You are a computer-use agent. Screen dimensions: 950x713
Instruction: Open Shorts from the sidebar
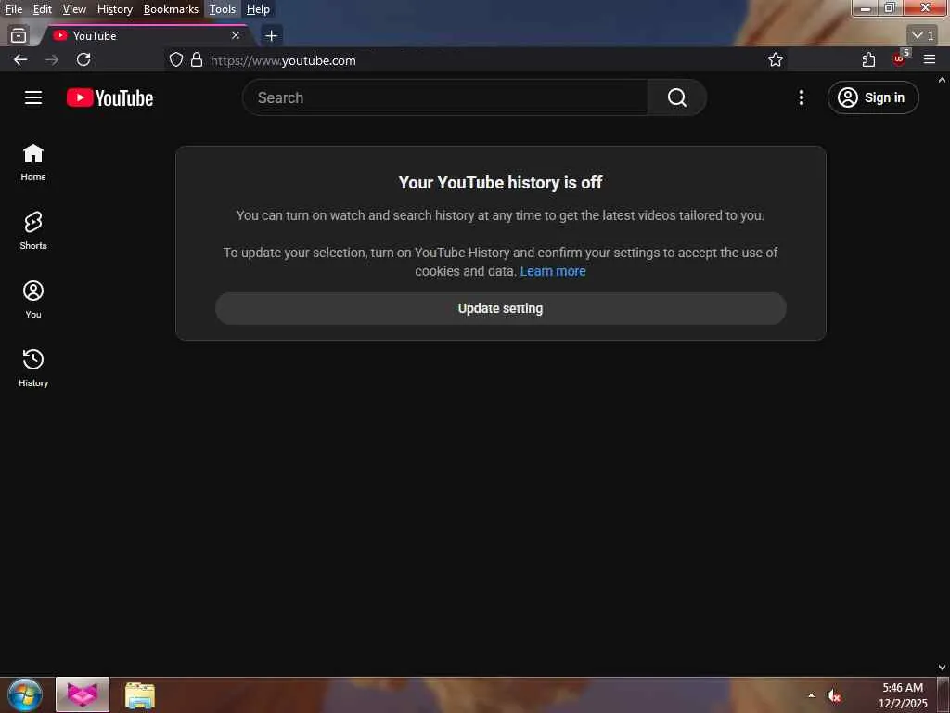tap(33, 231)
